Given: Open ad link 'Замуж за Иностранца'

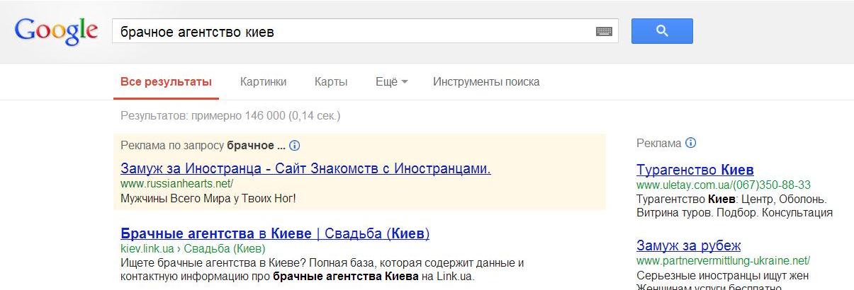Looking at the screenshot, I should point(305,168).
